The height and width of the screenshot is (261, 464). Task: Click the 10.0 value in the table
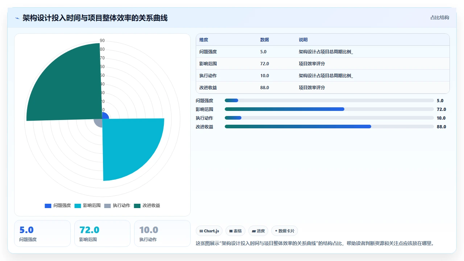(265, 76)
